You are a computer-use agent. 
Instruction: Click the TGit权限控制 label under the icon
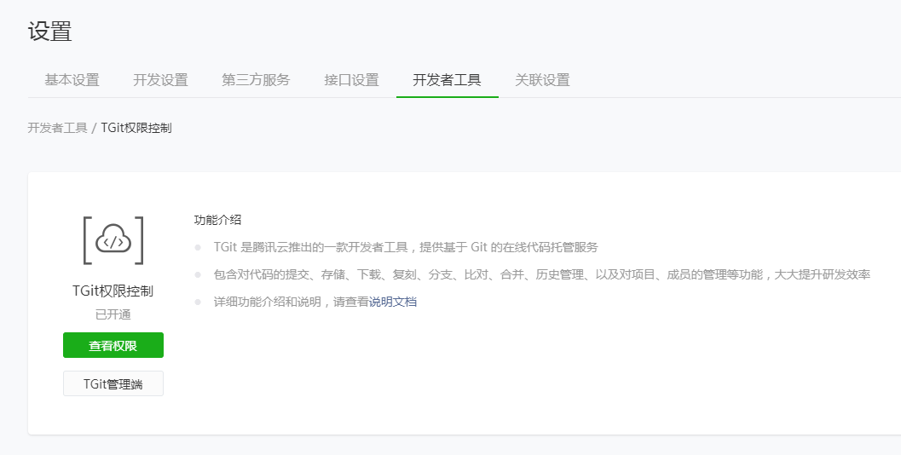pos(113,291)
